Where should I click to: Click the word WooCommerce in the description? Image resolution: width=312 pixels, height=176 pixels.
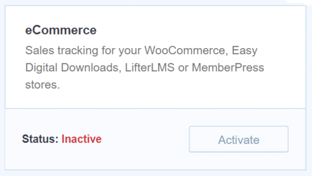(x=185, y=50)
